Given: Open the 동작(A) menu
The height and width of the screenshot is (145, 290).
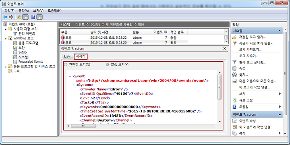Looking at the screenshot, I should click(x=24, y=11).
